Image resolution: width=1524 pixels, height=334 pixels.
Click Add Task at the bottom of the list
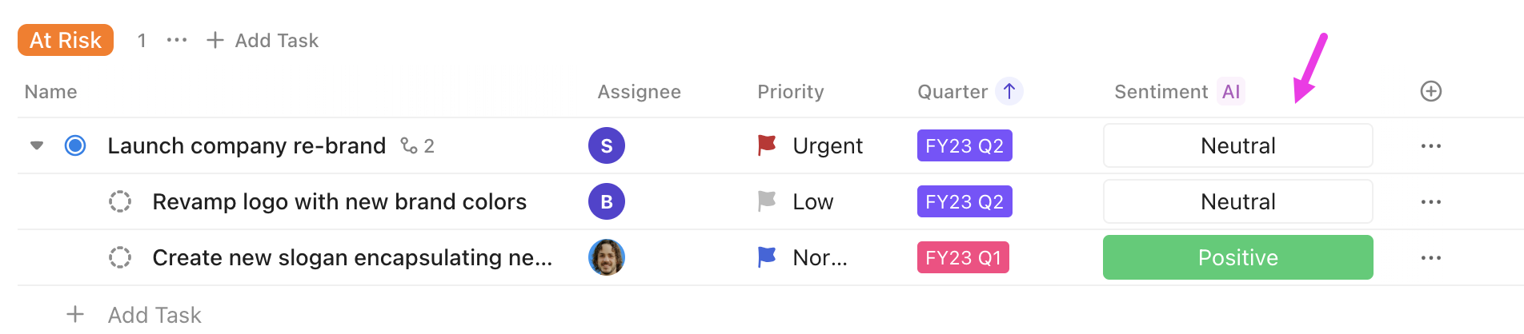tap(154, 315)
